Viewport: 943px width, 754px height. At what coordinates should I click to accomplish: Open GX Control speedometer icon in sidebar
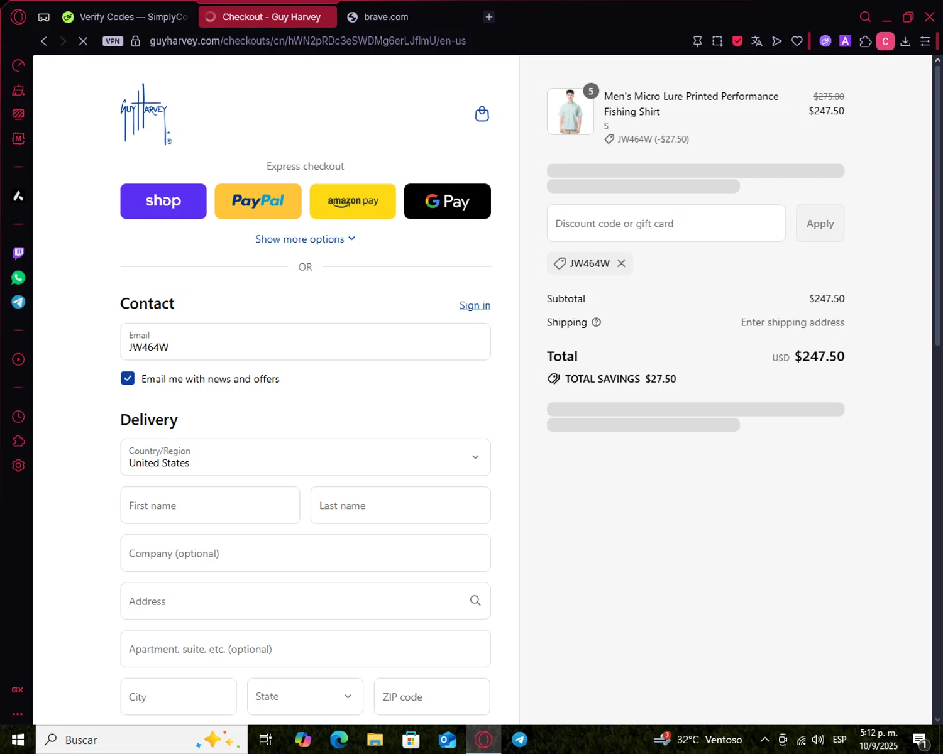(18, 66)
